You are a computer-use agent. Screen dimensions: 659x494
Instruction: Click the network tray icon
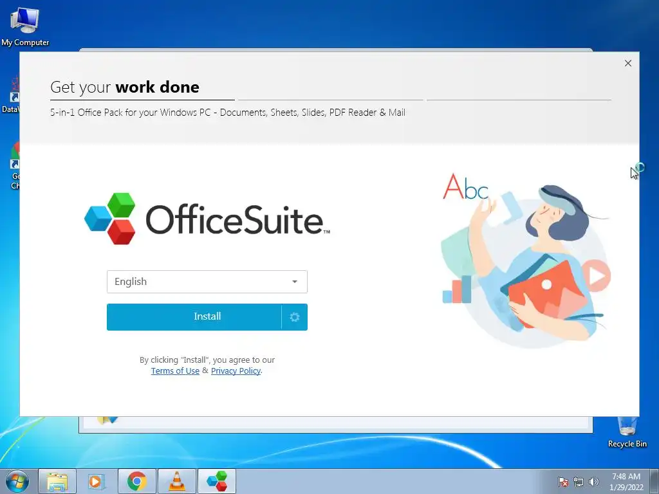pos(579,482)
